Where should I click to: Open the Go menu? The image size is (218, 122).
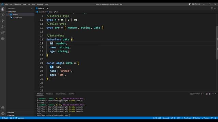click(29, 4)
